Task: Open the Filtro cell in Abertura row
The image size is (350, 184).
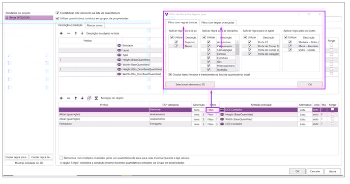Action: [213, 110]
